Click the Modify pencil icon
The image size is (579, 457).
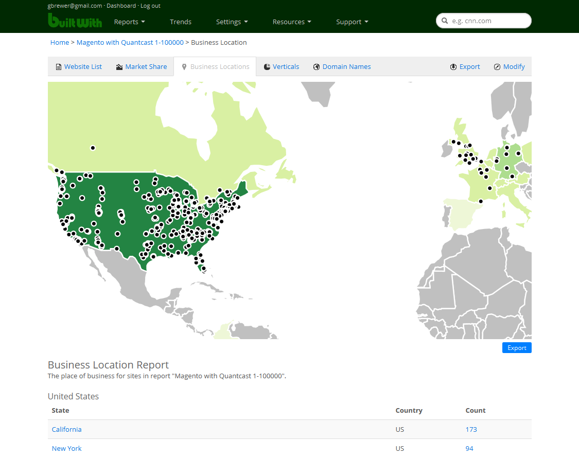(497, 67)
